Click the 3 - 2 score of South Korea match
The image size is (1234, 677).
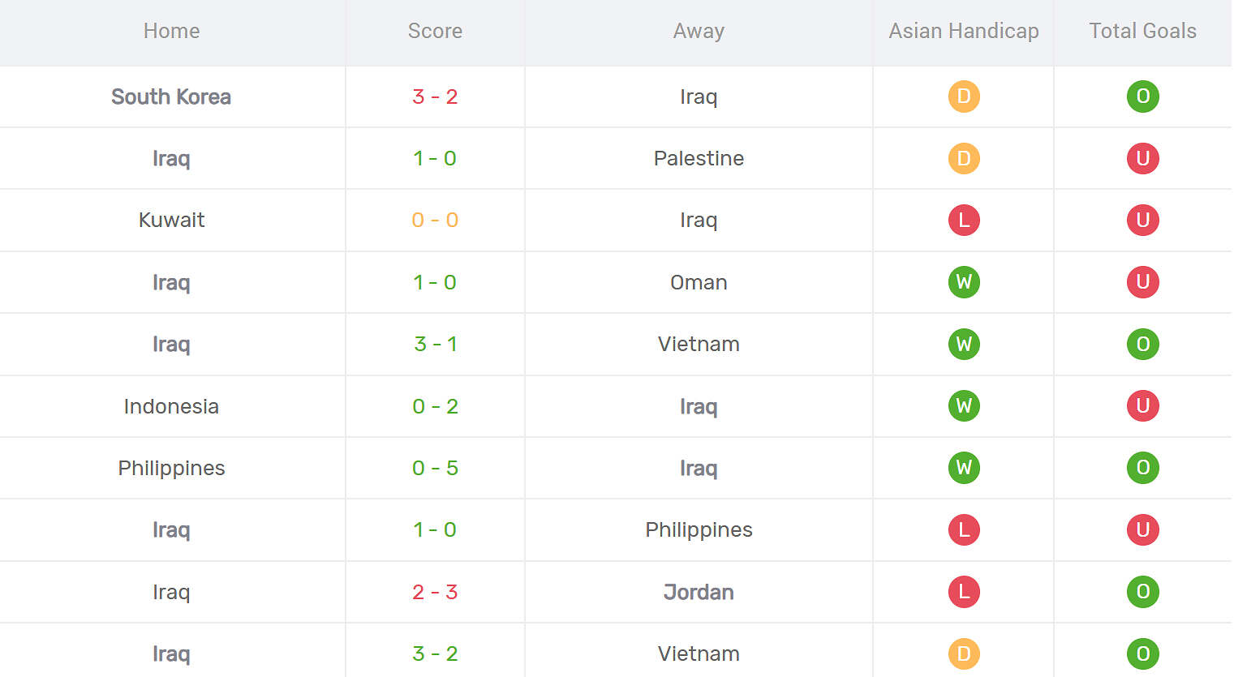pos(435,96)
